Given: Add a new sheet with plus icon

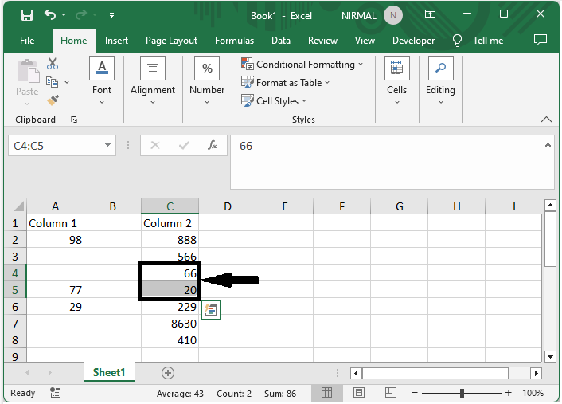Looking at the screenshot, I should 167,372.
